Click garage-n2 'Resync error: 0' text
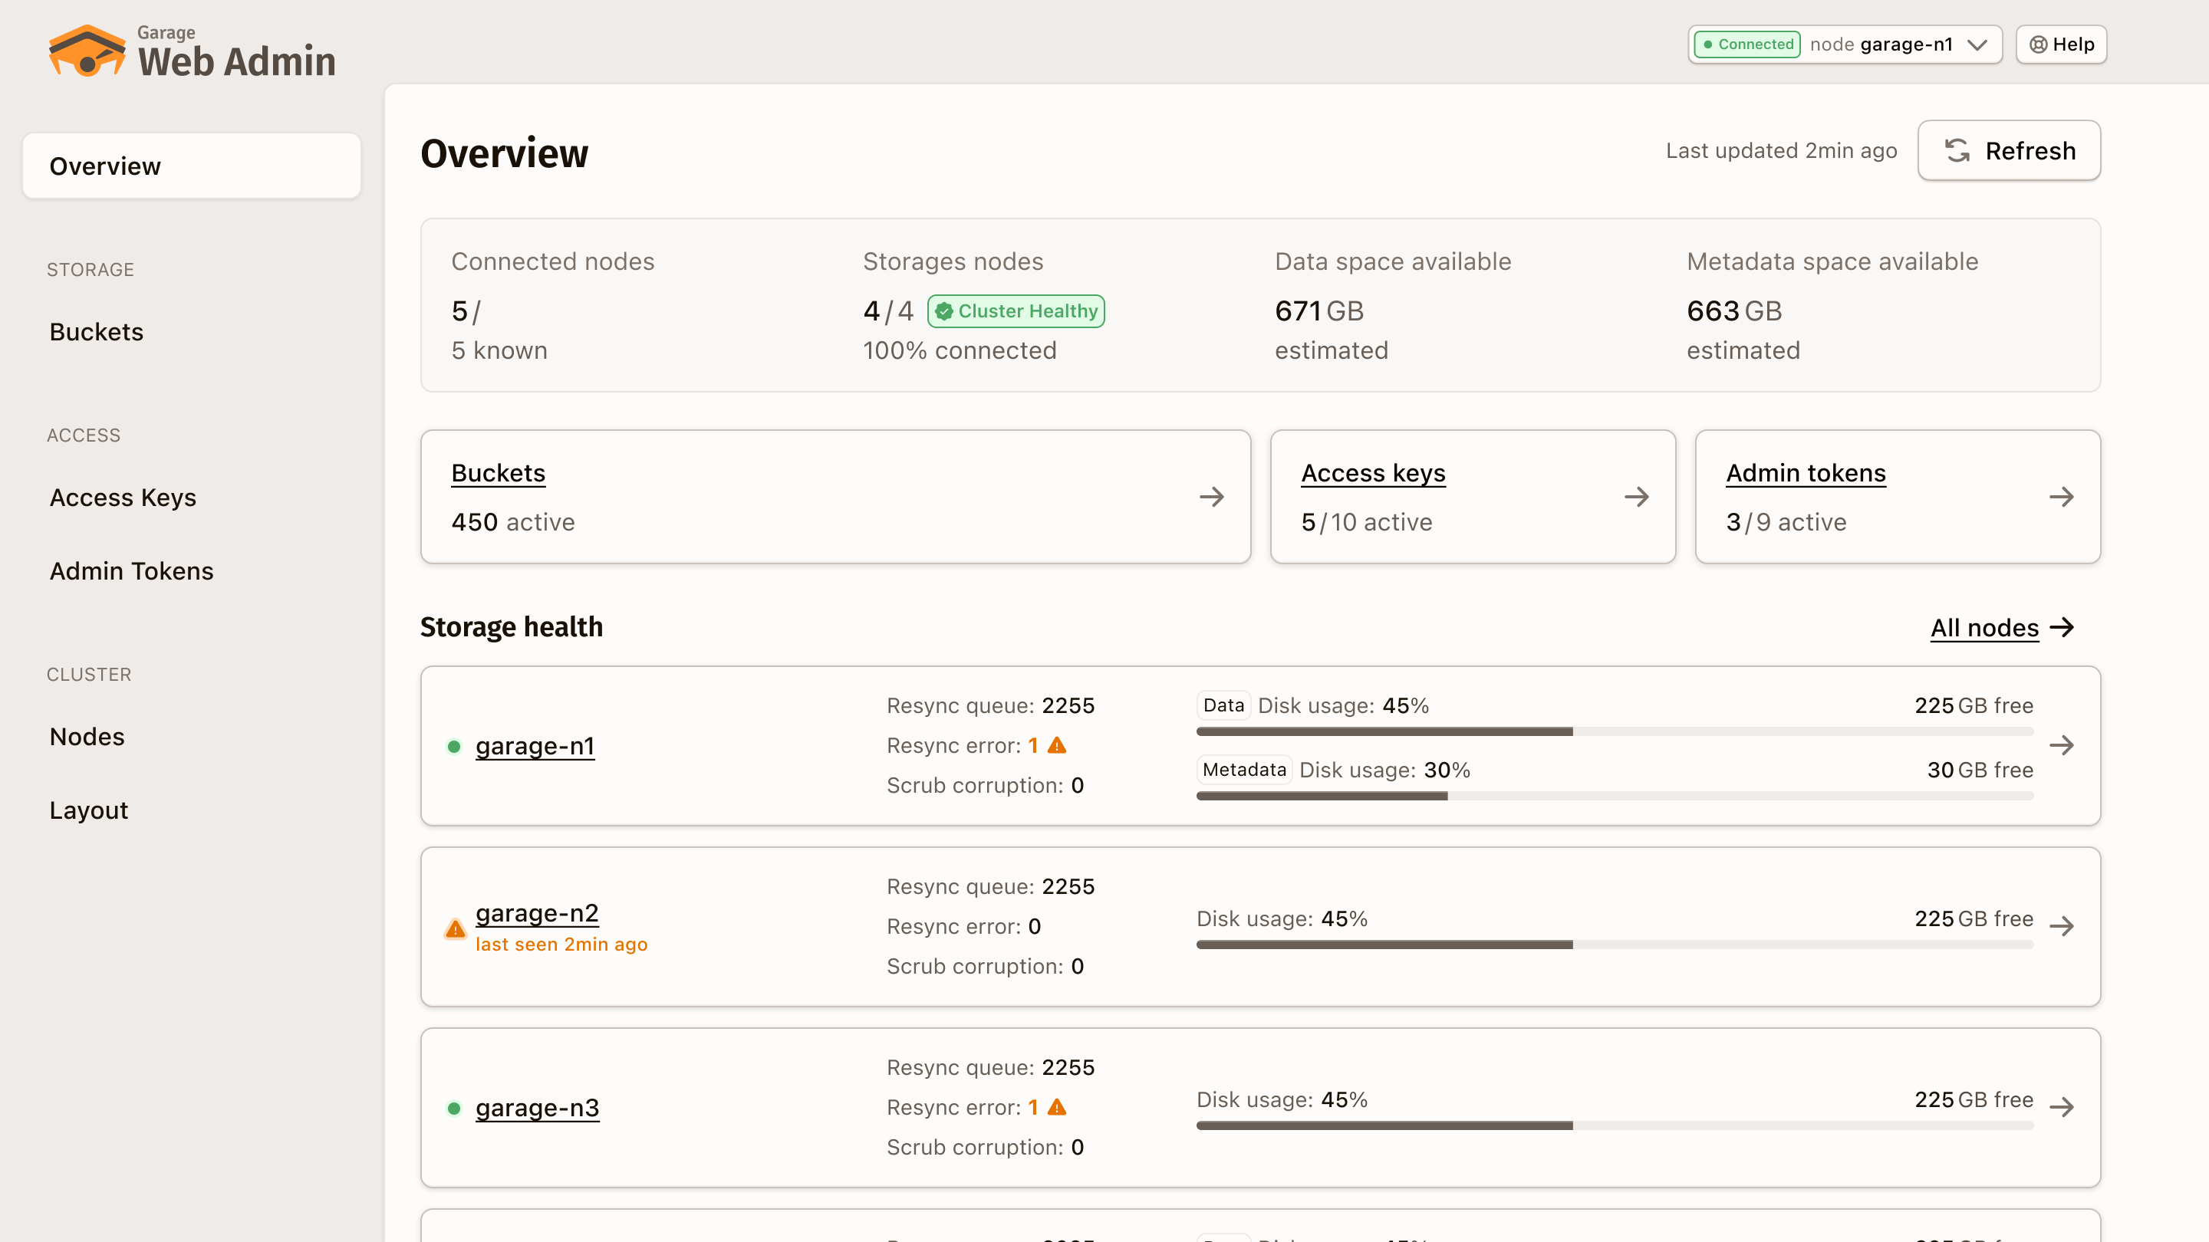The height and width of the screenshot is (1242, 2209). tap(964, 927)
